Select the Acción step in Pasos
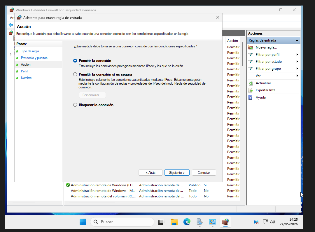 [26, 65]
